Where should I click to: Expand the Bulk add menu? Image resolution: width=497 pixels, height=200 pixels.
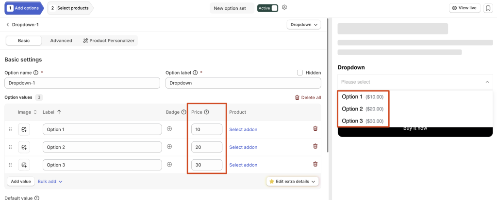click(x=50, y=182)
